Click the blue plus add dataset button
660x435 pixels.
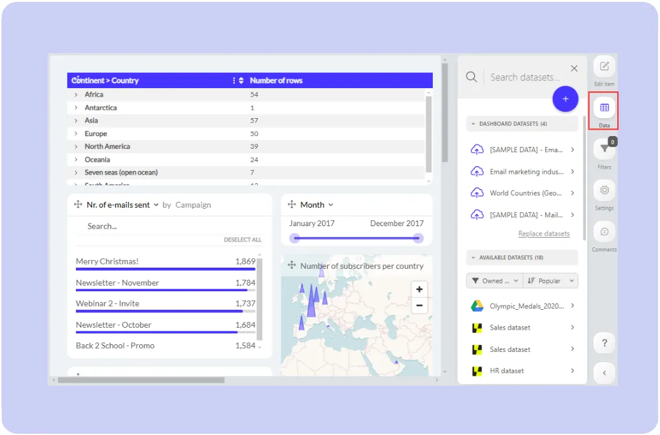point(566,99)
